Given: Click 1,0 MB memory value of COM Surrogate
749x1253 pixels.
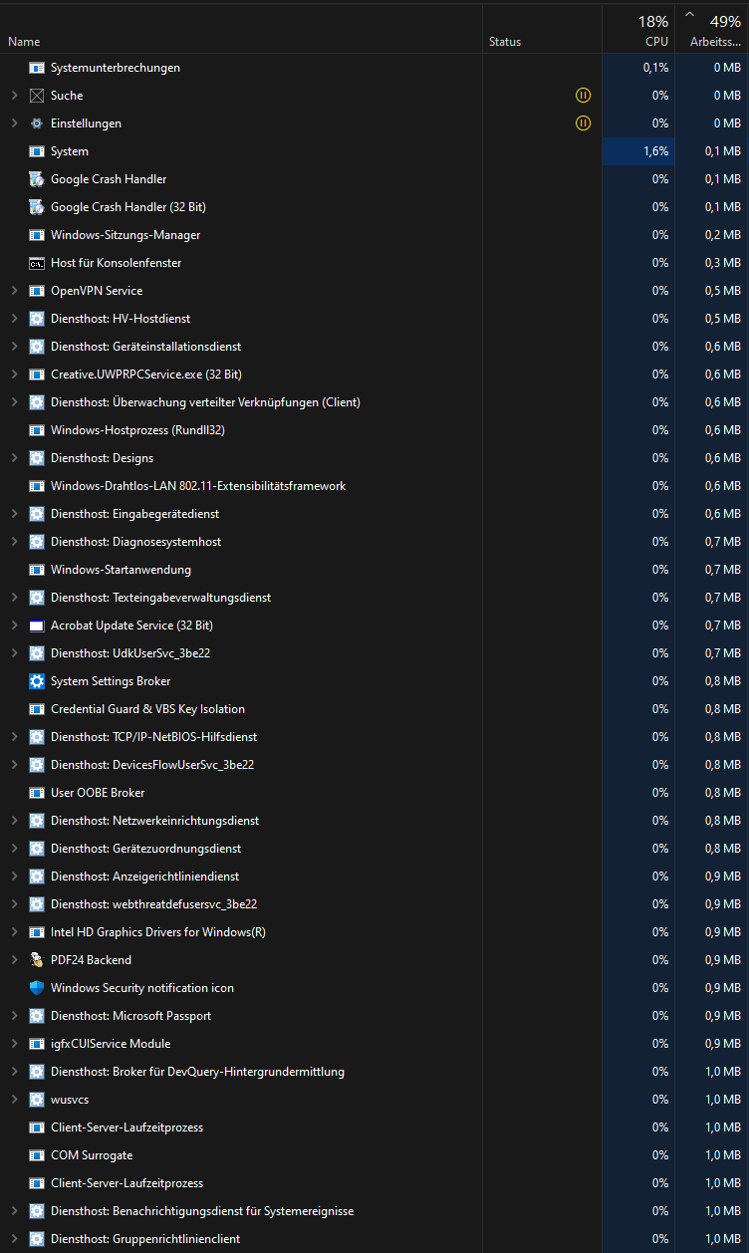Looking at the screenshot, I should click(x=722, y=1155).
